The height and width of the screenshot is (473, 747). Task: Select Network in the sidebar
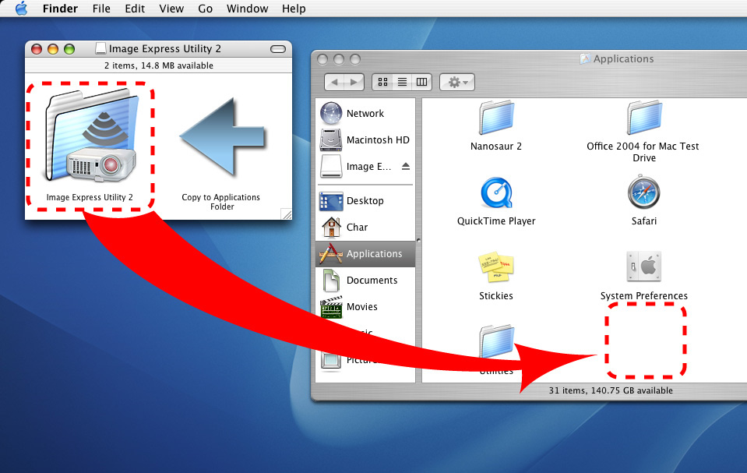[x=365, y=114]
